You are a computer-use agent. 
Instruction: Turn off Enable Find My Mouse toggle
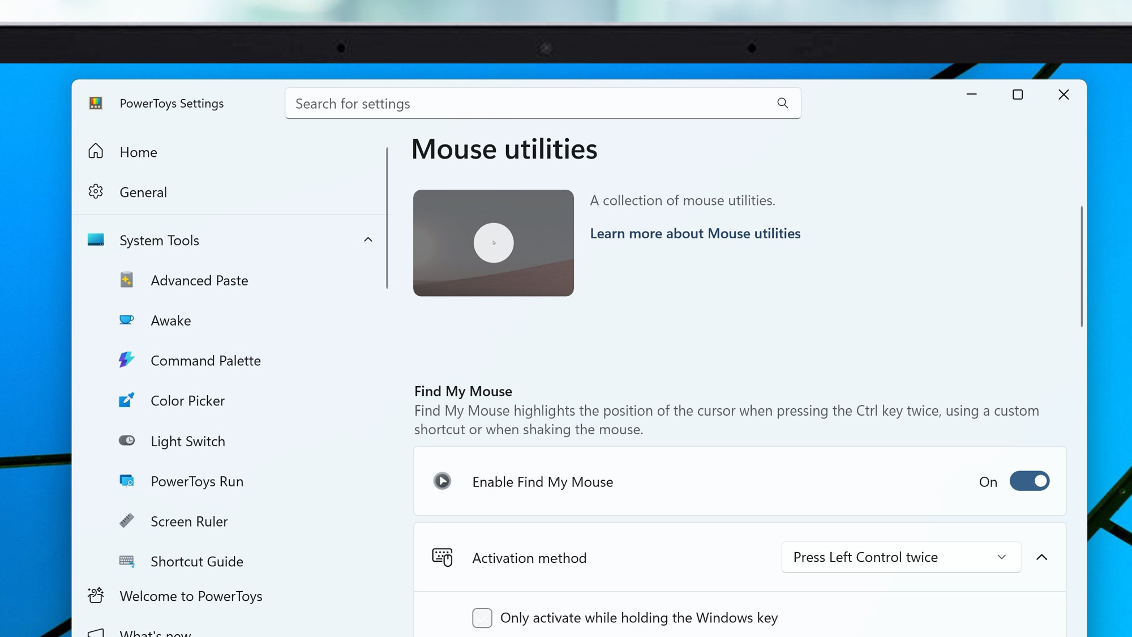point(1029,481)
